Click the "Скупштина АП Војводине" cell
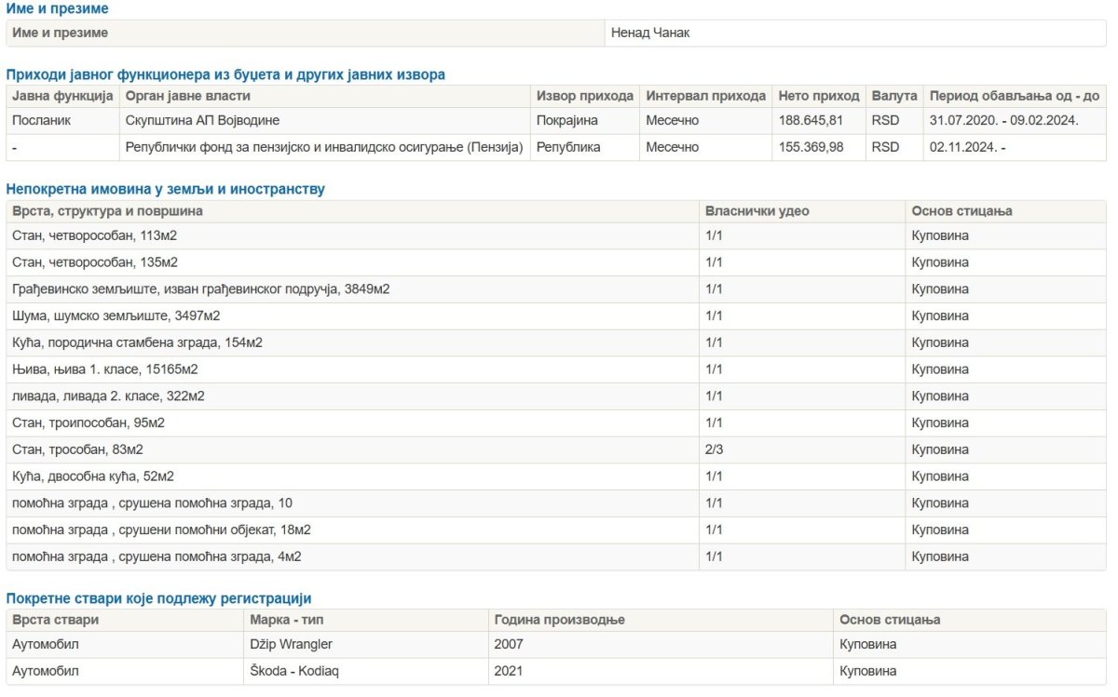This screenshot has width=1118, height=697. pos(202,120)
